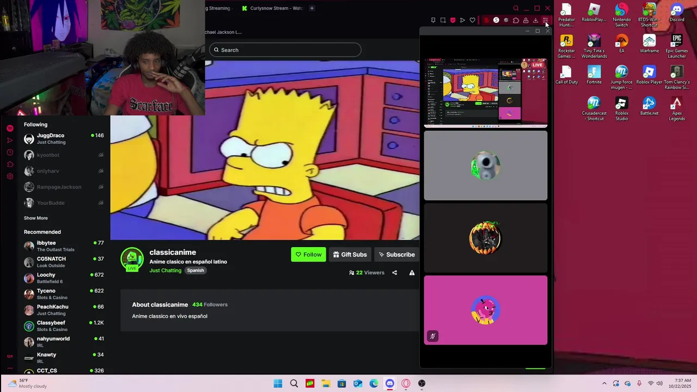Open Just Chatting category link
This screenshot has width=697, height=392.
(166, 271)
